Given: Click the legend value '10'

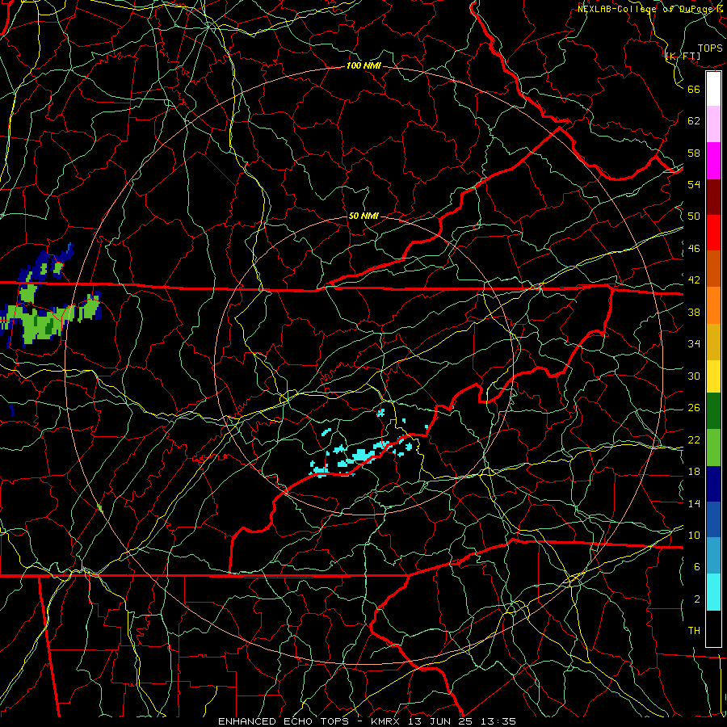Looking at the screenshot, I should pos(694,535).
